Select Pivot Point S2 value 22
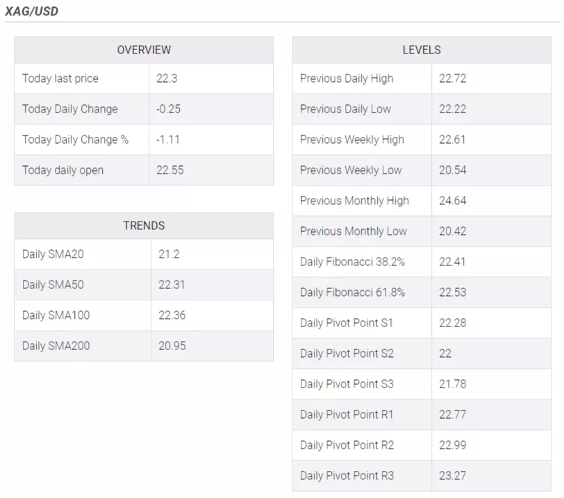The width and height of the screenshot is (564, 498). [445, 354]
